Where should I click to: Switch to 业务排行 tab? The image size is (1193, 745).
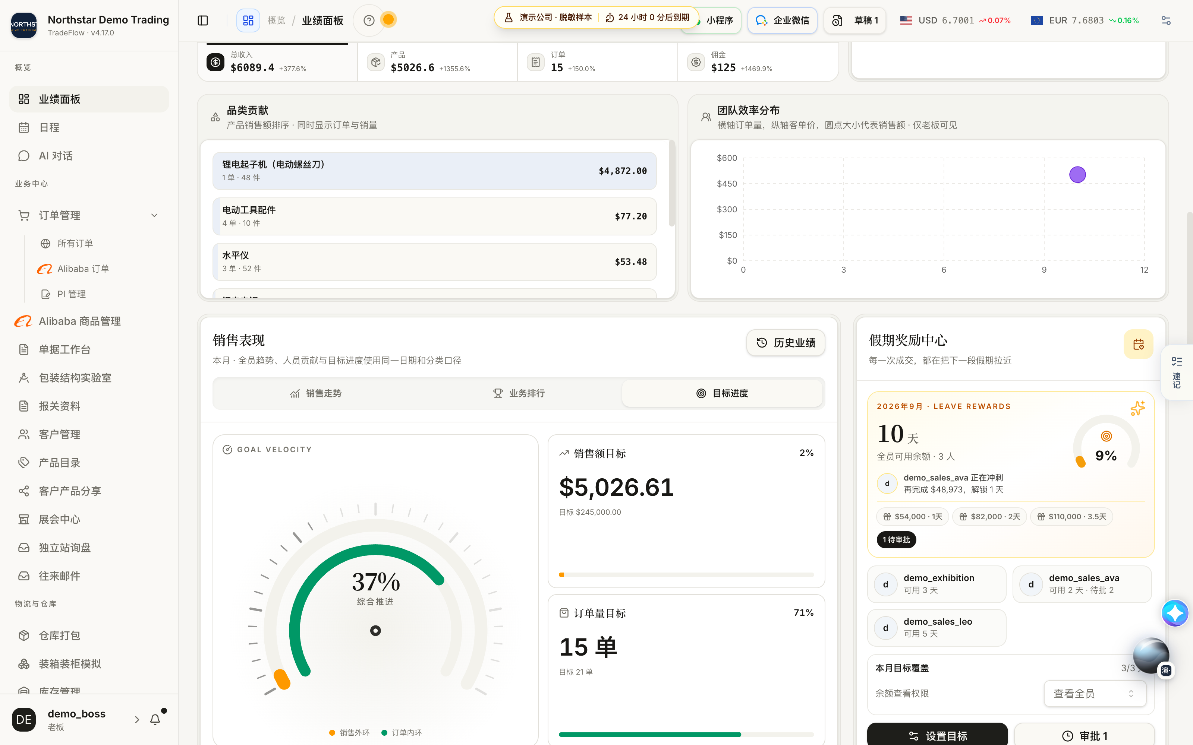pos(519,393)
